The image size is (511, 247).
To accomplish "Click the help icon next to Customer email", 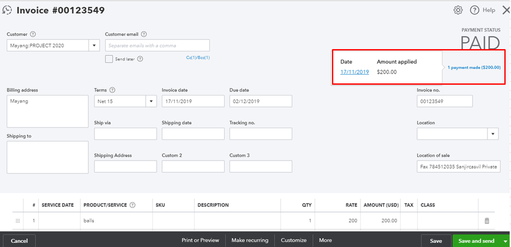I will tap(144, 34).
